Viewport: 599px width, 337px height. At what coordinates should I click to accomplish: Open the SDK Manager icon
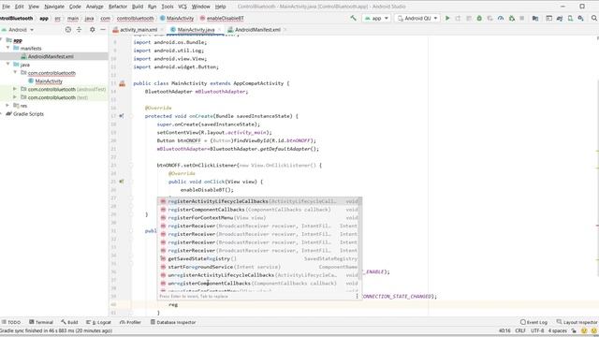(580, 18)
